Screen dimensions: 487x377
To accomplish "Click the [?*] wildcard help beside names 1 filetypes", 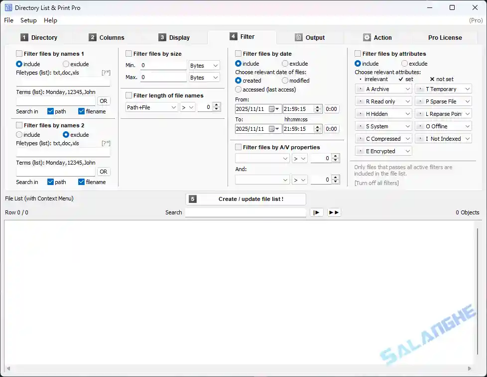I will click(x=106, y=72).
